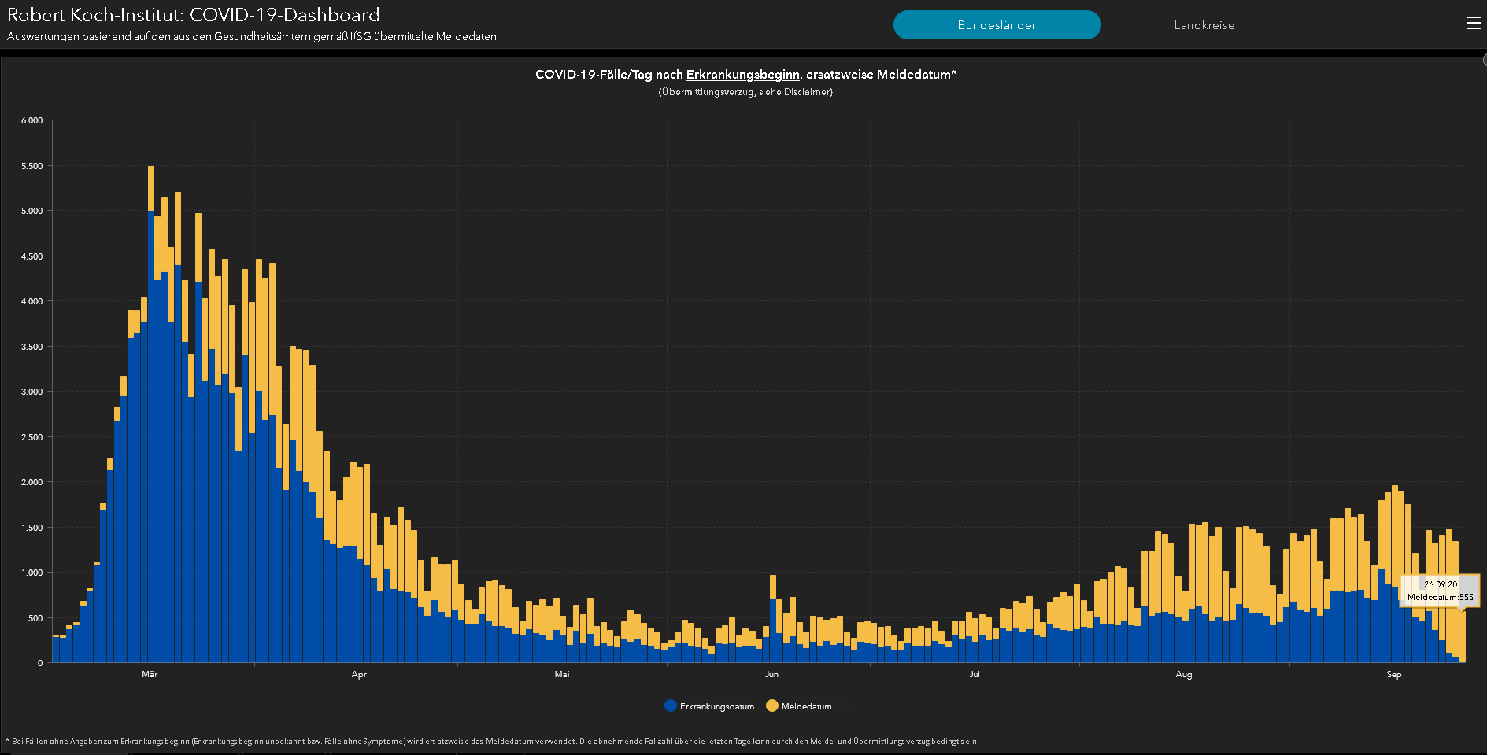Click the Robert Koch-Institut dashboard title
Image resolution: width=1487 pixels, height=755 pixels.
(194, 15)
